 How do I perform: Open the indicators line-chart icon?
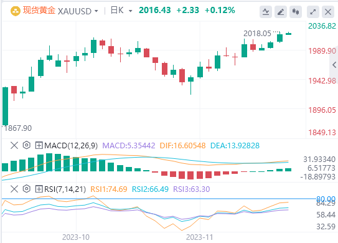click(266, 12)
